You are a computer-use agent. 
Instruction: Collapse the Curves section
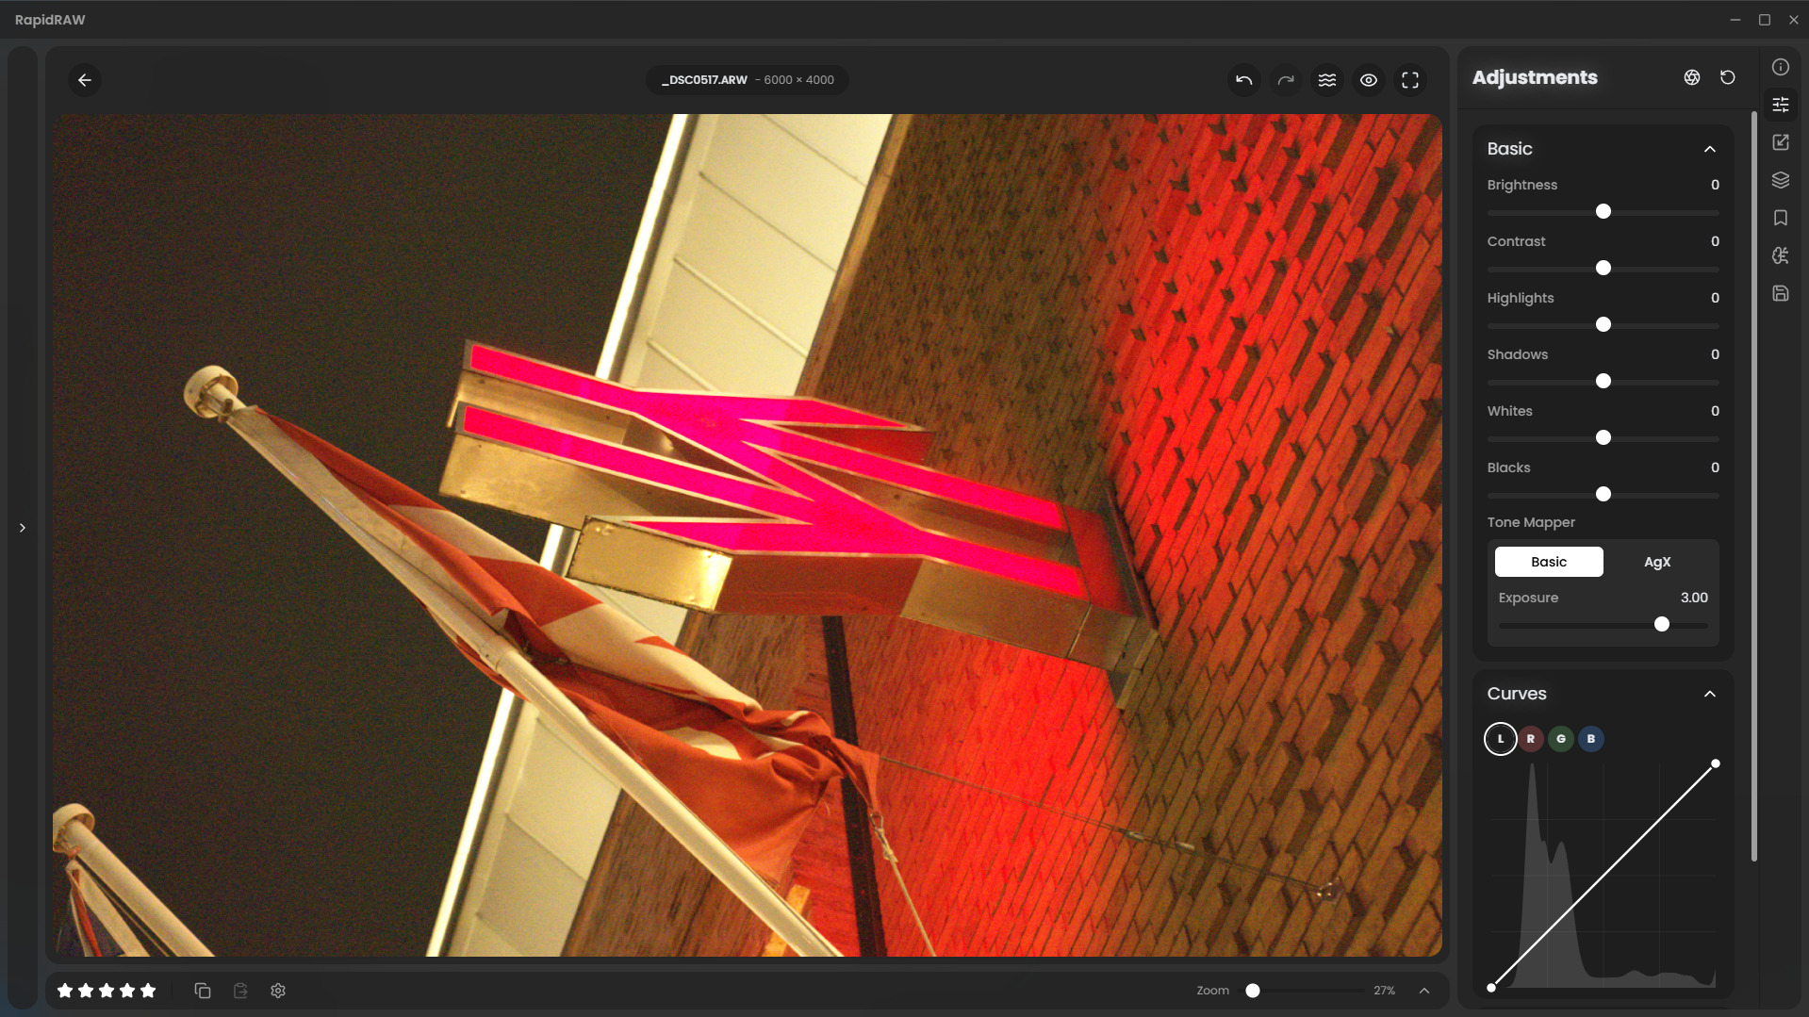(x=1709, y=694)
